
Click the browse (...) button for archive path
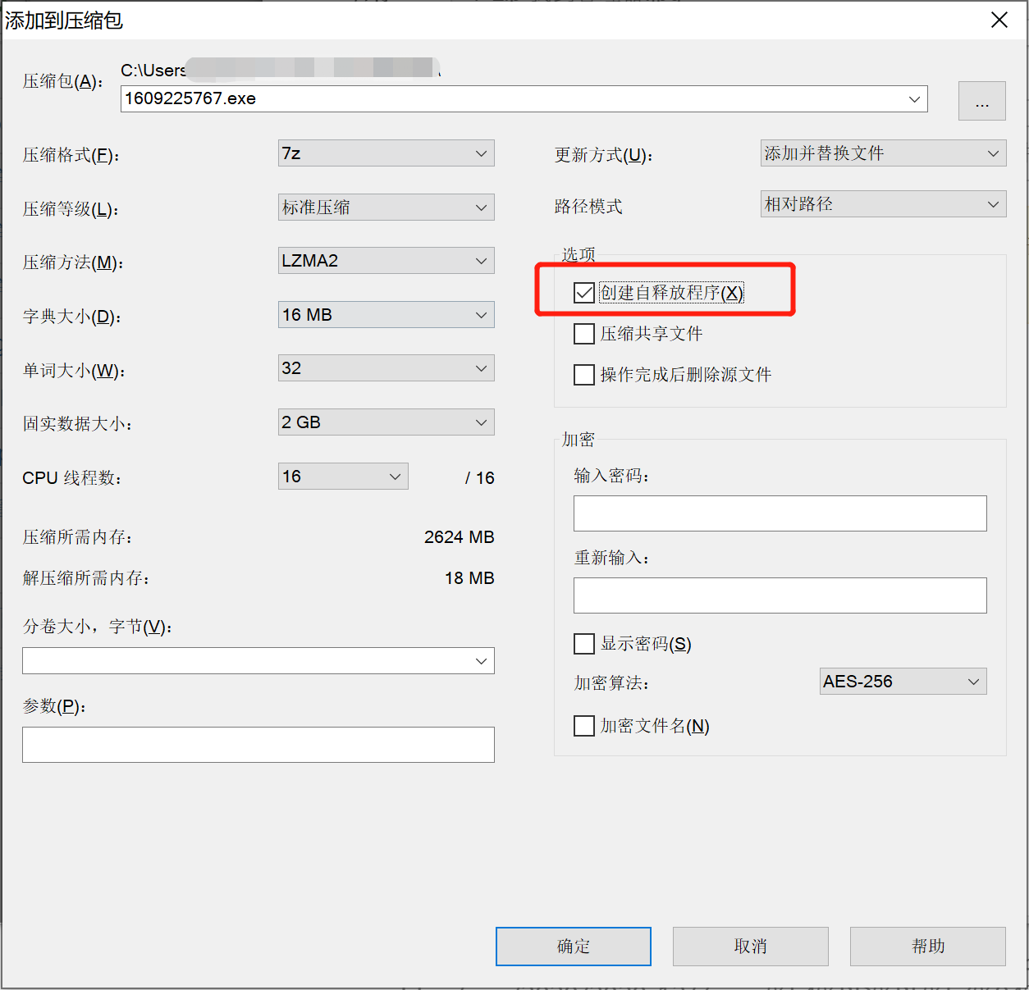tap(981, 101)
